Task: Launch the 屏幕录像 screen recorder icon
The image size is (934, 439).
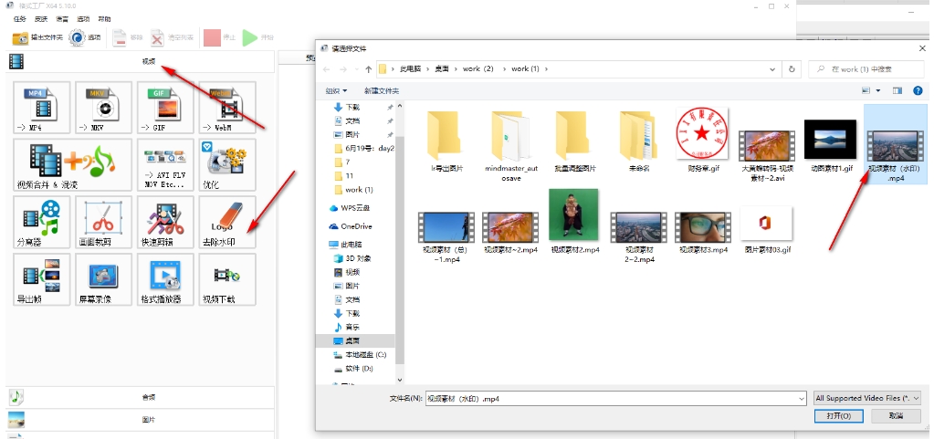Action: pos(103,279)
